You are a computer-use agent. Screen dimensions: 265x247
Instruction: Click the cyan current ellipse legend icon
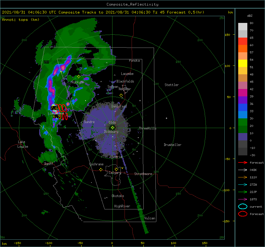(243, 206)
